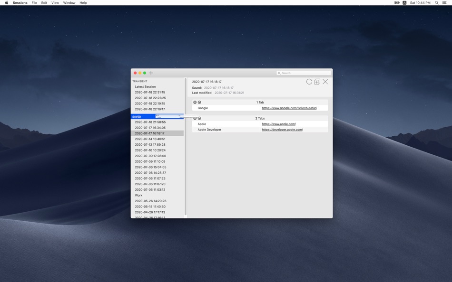Restore the 2 Tabs window group
The width and height of the screenshot is (452, 282).
click(199, 118)
